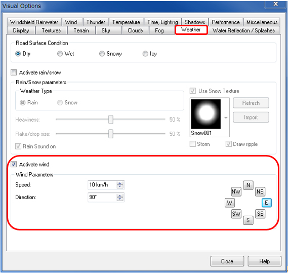Click the SW wind direction button
Image resolution: width=288 pixels, height=273 pixels.
click(x=236, y=214)
